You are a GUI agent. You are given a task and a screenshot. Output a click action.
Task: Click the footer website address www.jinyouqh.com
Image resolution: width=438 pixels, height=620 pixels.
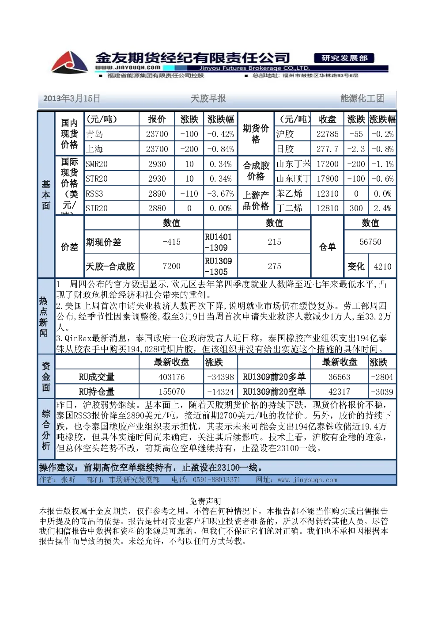tap(307, 480)
